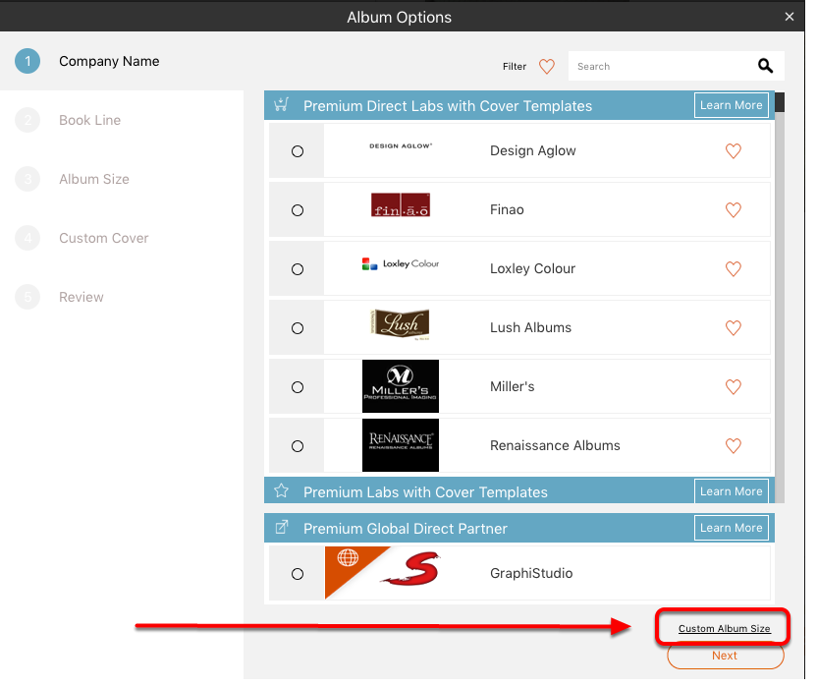Click the Design Aglow name text

click(x=532, y=150)
